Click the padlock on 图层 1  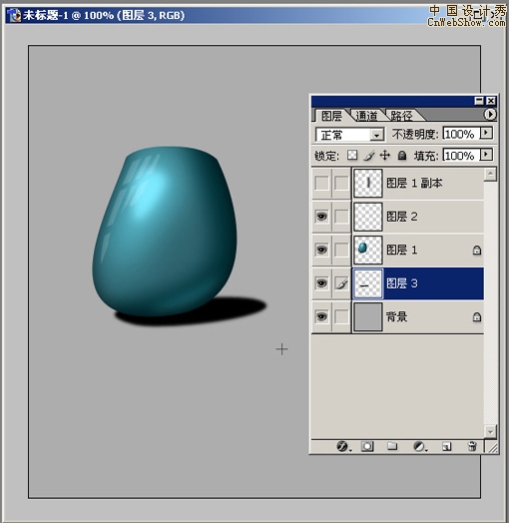tap(477, 250)
